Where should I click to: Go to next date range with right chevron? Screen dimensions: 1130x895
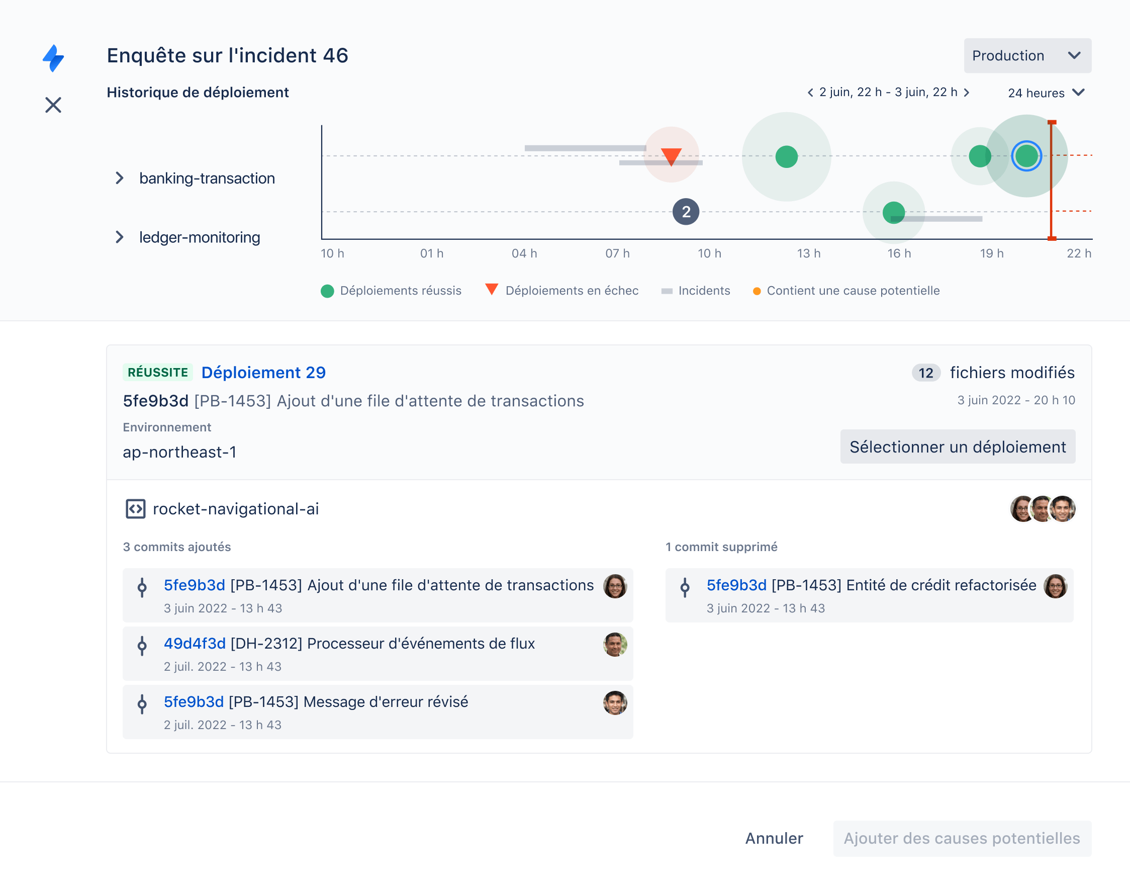tap(967, 93)
